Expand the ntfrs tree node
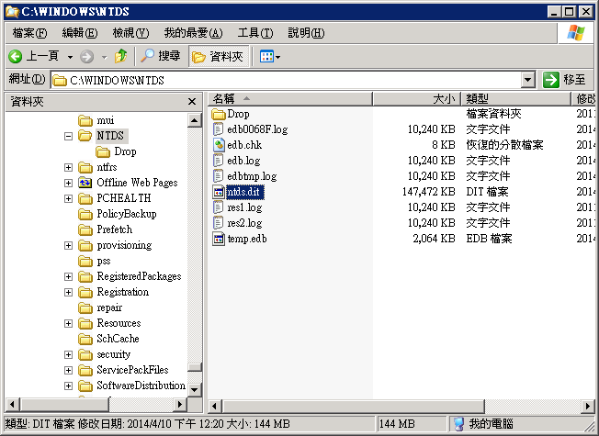The image size is (599, 436). [x=68, y=167]
